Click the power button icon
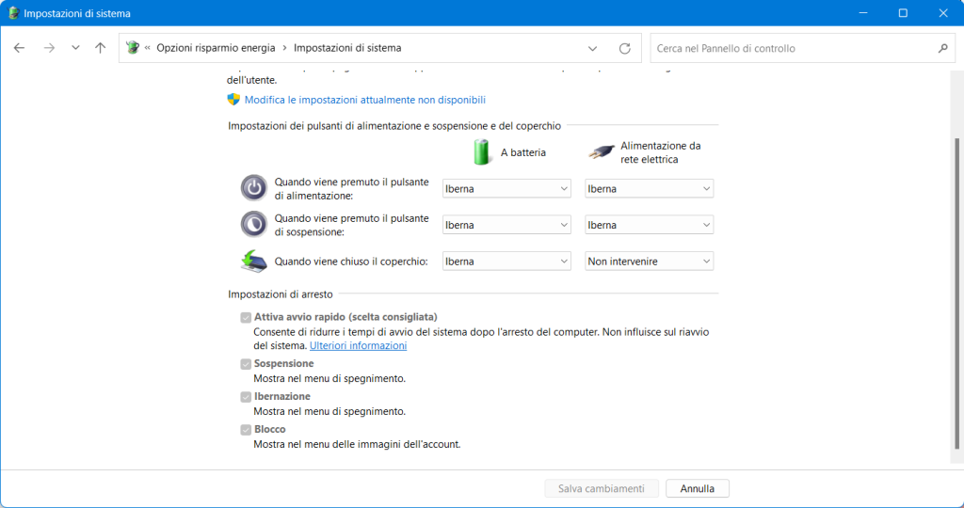This screenshot has width=964, height=508. tap(253, 188)
